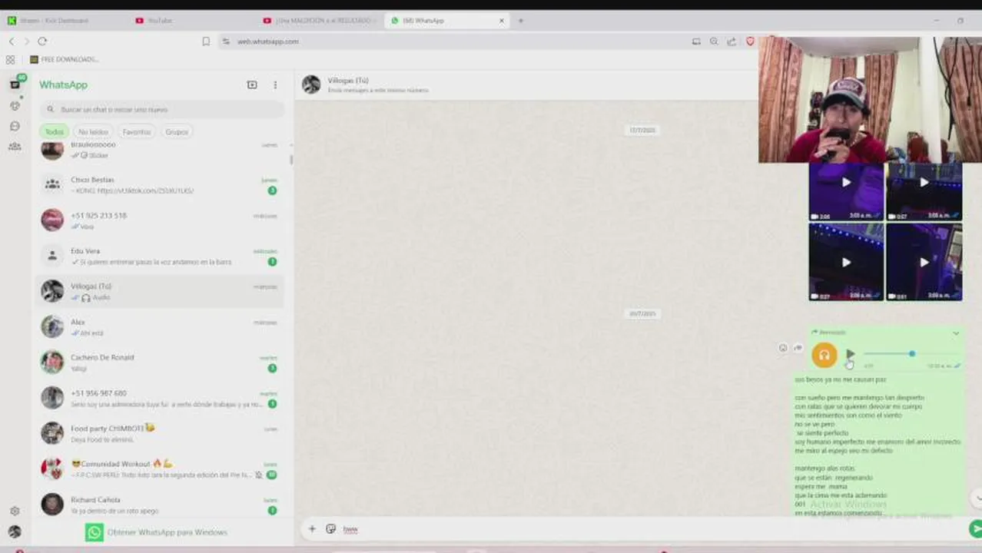982x553 pixels.
Task: React to the audio message with emoji icon
Action: 783,348
